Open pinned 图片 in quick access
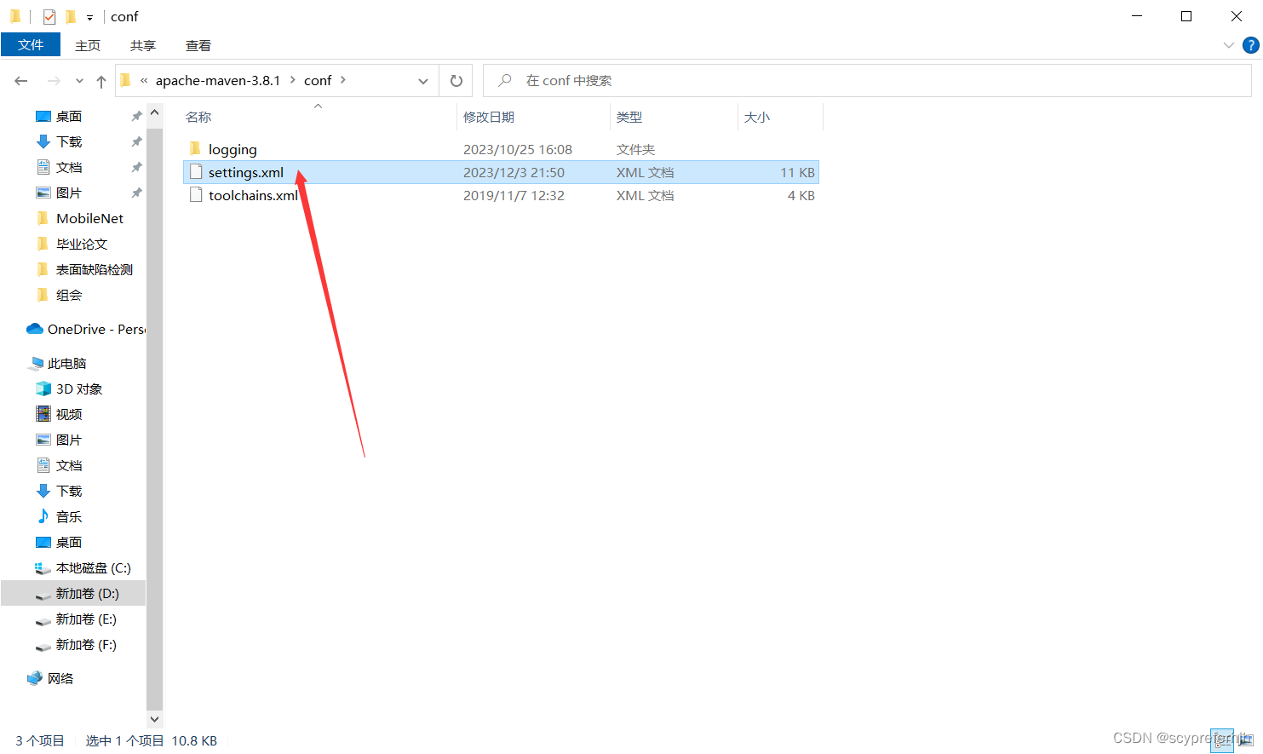 click(69, 193)
